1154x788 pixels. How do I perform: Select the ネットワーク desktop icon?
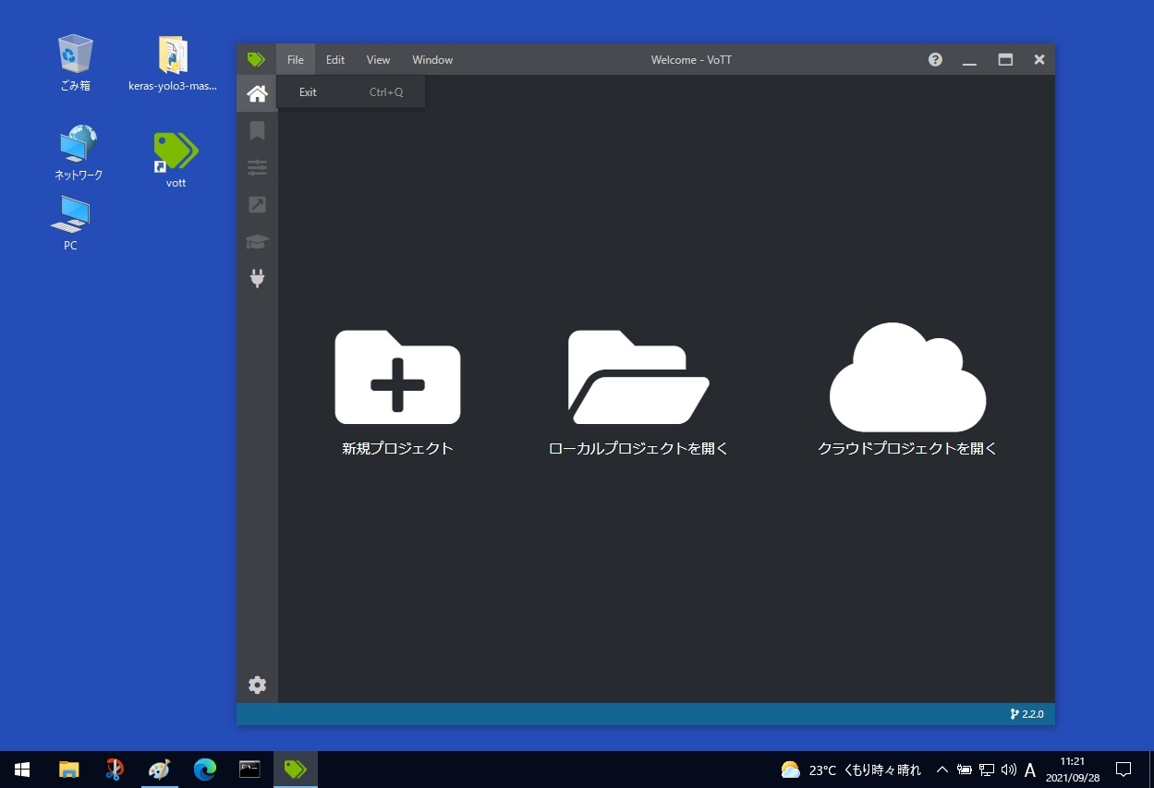(x=79, y=152)
